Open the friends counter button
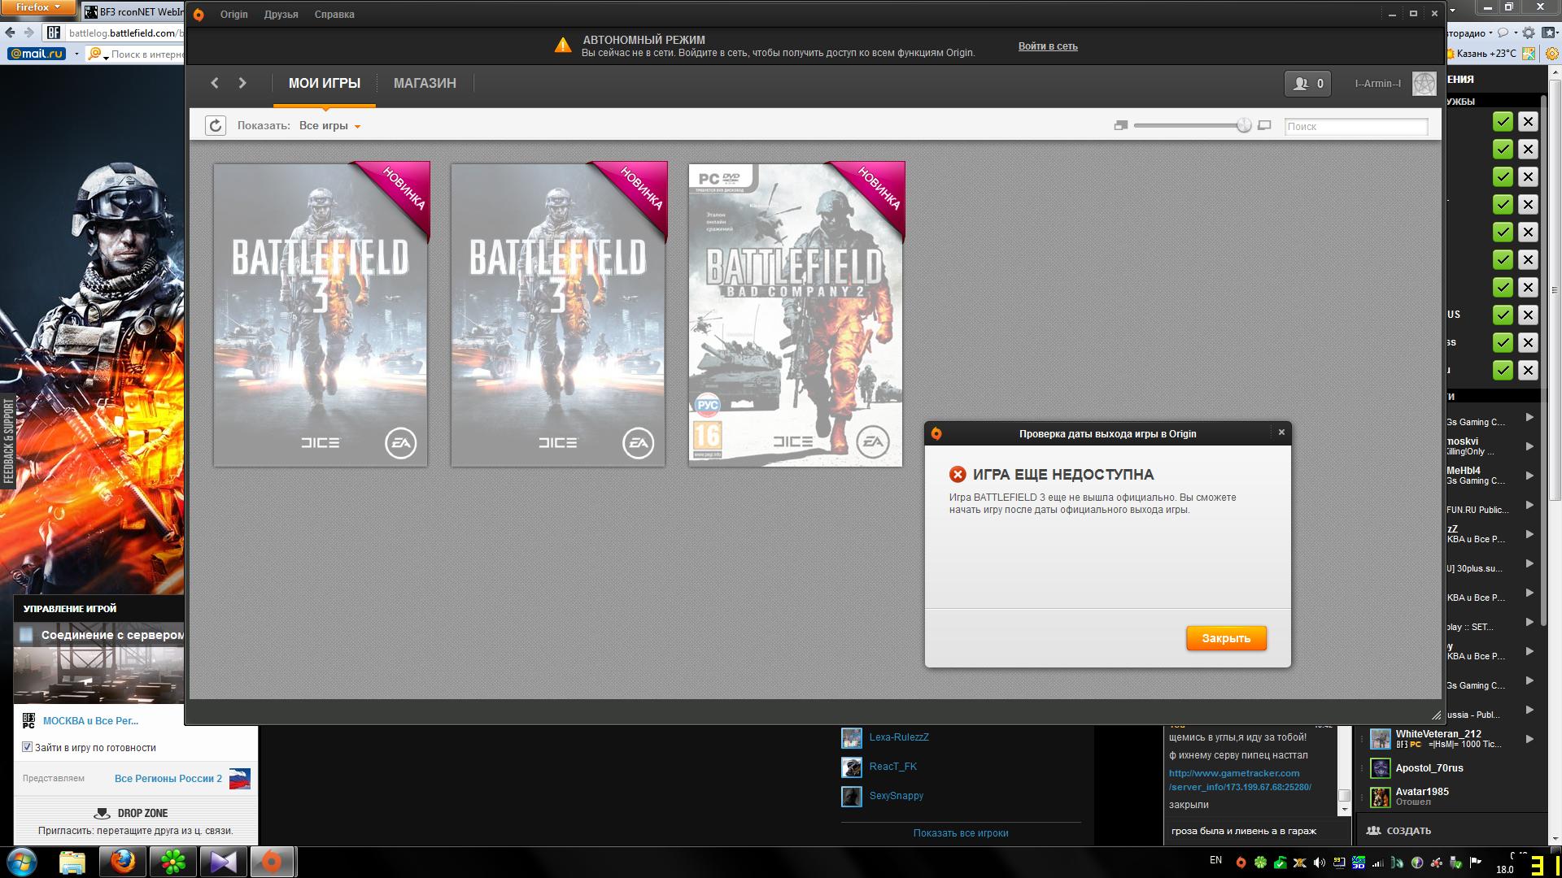The image size is (1562, 878). pos(1307,83)
